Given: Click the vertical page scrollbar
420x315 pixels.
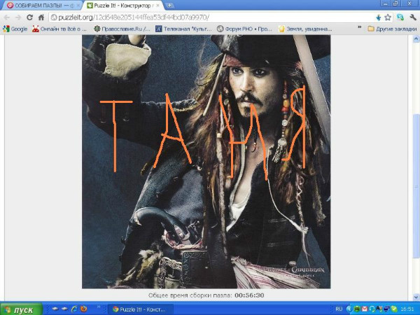Looking at the screenshot, I should (416, 140).
